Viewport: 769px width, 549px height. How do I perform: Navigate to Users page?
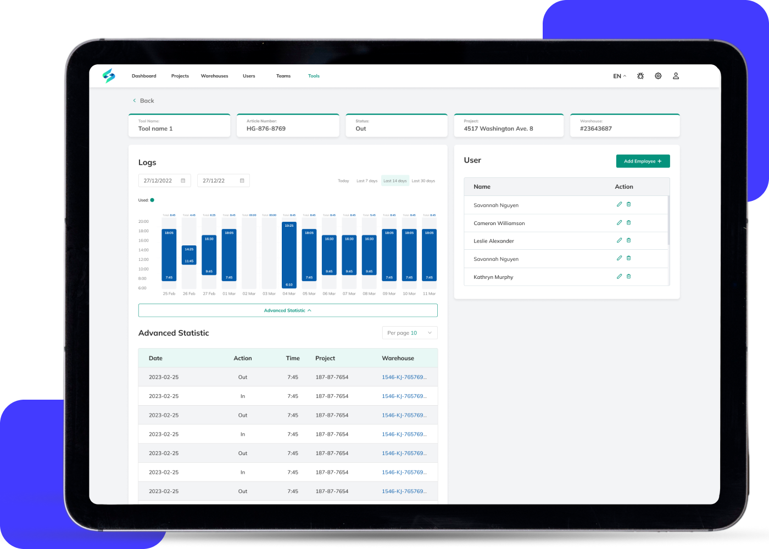pos(249,76)
